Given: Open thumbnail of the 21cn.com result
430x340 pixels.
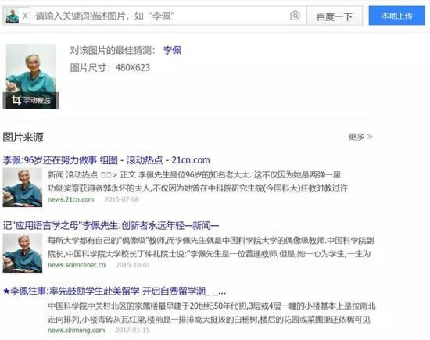Looking at the screenshot, I should tap(23, 188).
